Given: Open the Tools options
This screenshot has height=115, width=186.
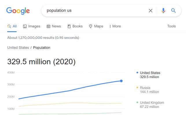Looking at the screenshot, I should tap(172, 26).
